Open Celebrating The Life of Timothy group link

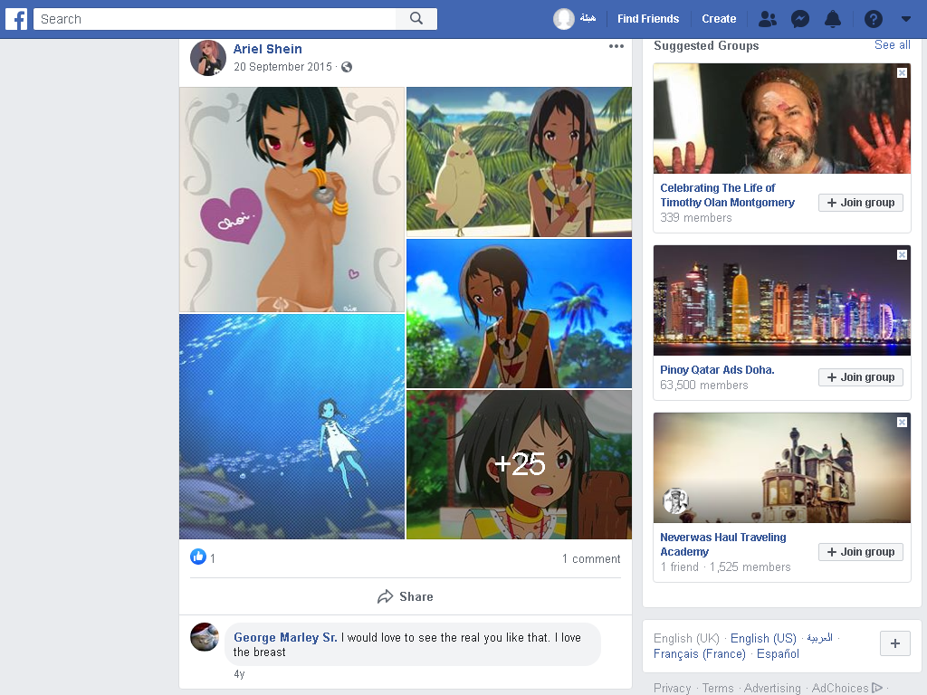[727, 195]
